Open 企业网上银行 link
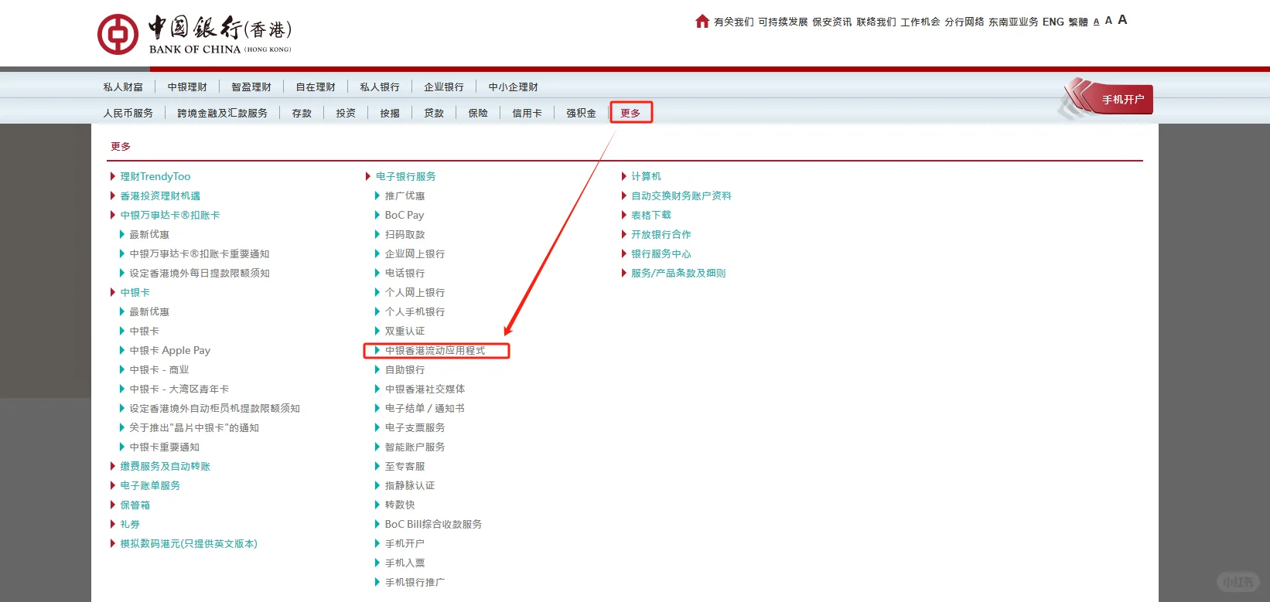 pyautogui.click(x=415, y=254)
